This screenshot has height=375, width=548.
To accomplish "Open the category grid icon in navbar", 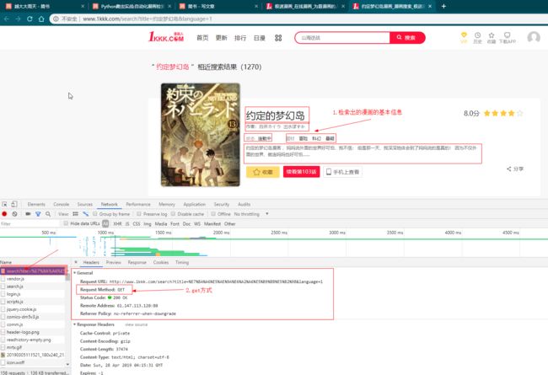I will coord(278,38).
